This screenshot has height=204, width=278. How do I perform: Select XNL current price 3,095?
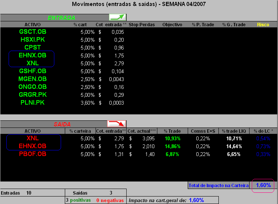[x=149, y=138]
